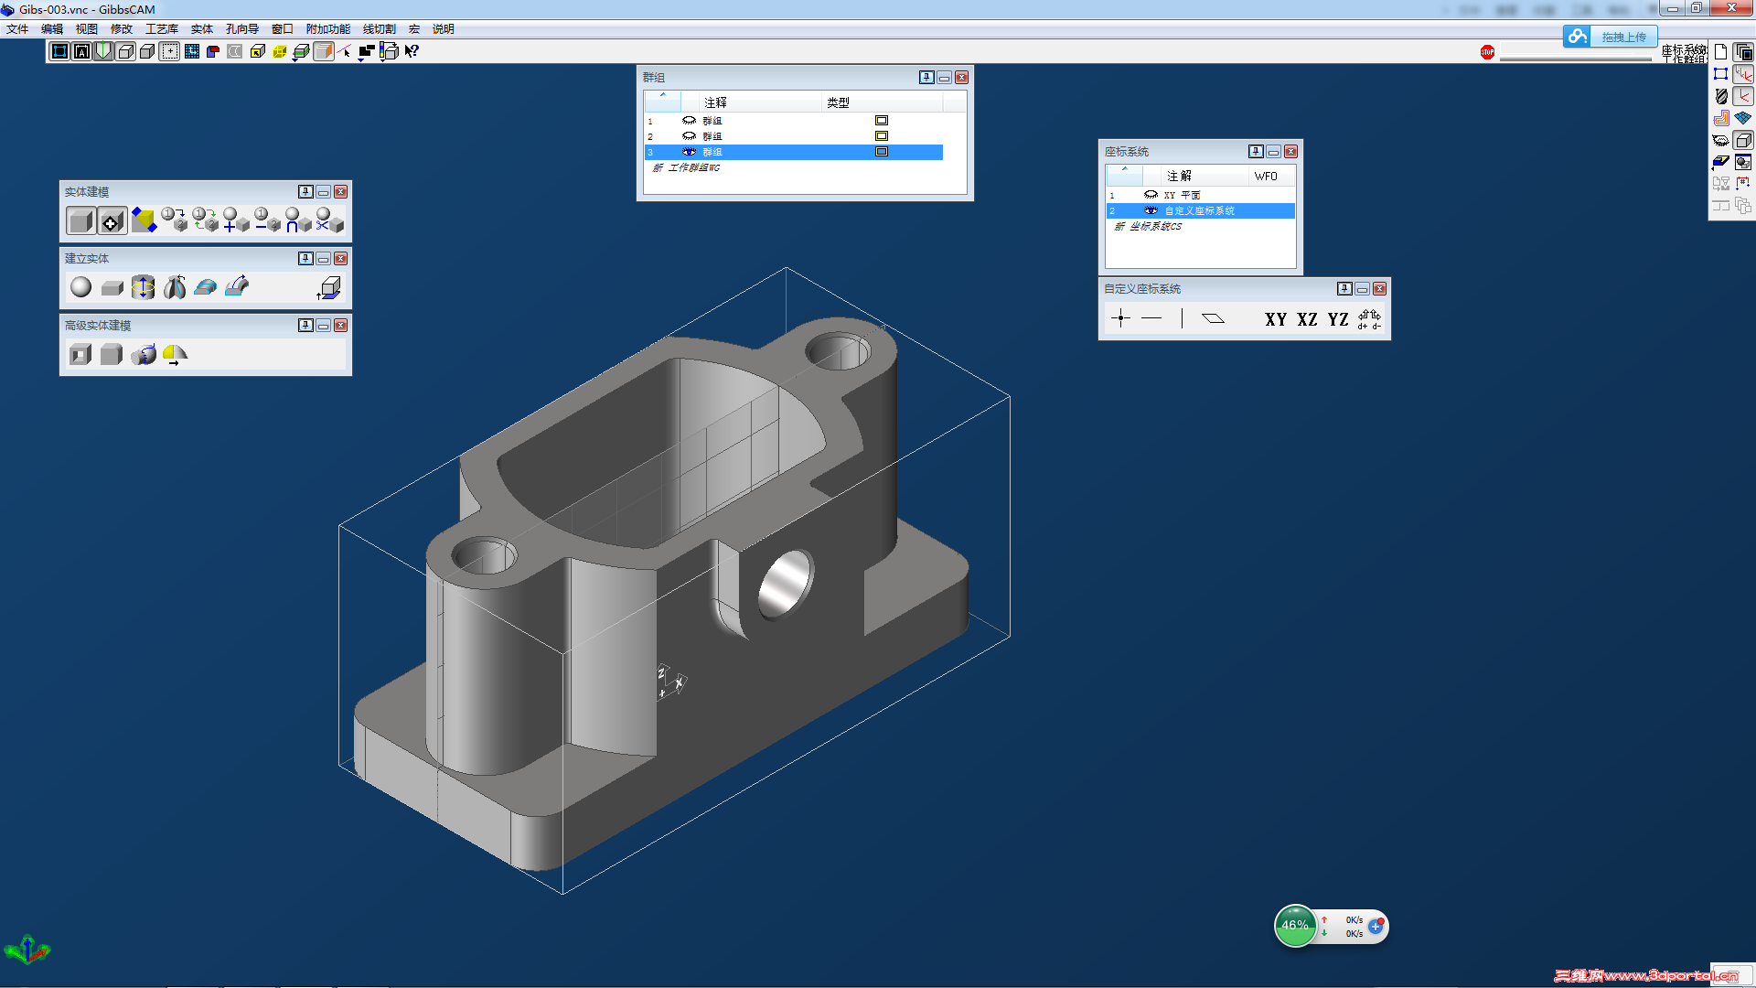Open the 文件 menu
The height and width of the screenshot is (988, 1756).
click(17, 29)
